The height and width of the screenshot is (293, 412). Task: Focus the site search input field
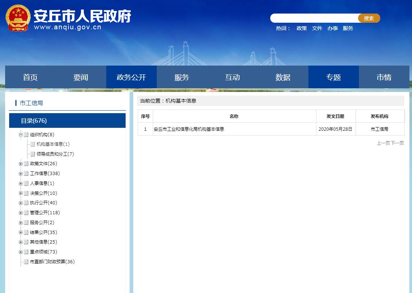pos(314,18)
